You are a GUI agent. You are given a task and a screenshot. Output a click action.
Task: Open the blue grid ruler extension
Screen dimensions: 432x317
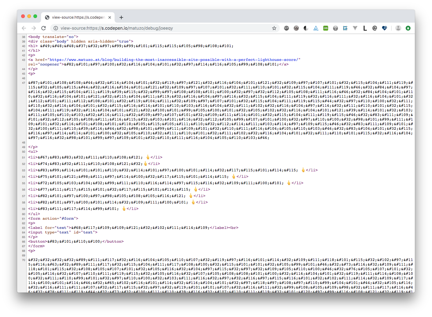coord(345,28)
